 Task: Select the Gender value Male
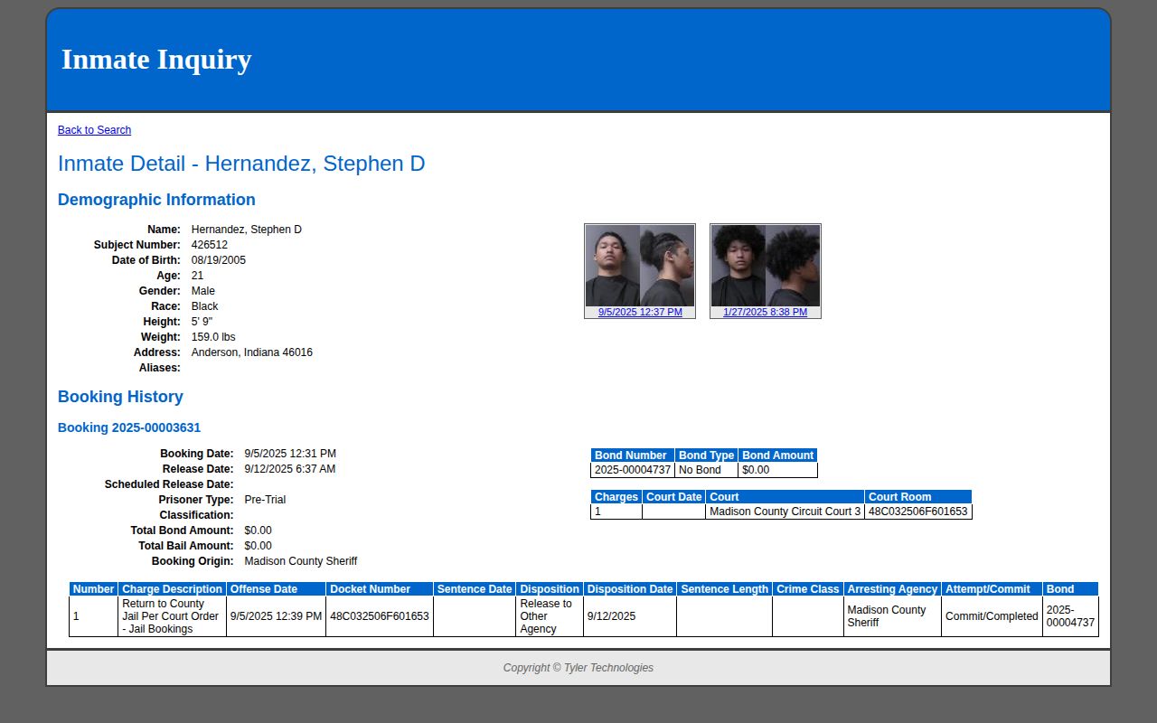point(203,291)
